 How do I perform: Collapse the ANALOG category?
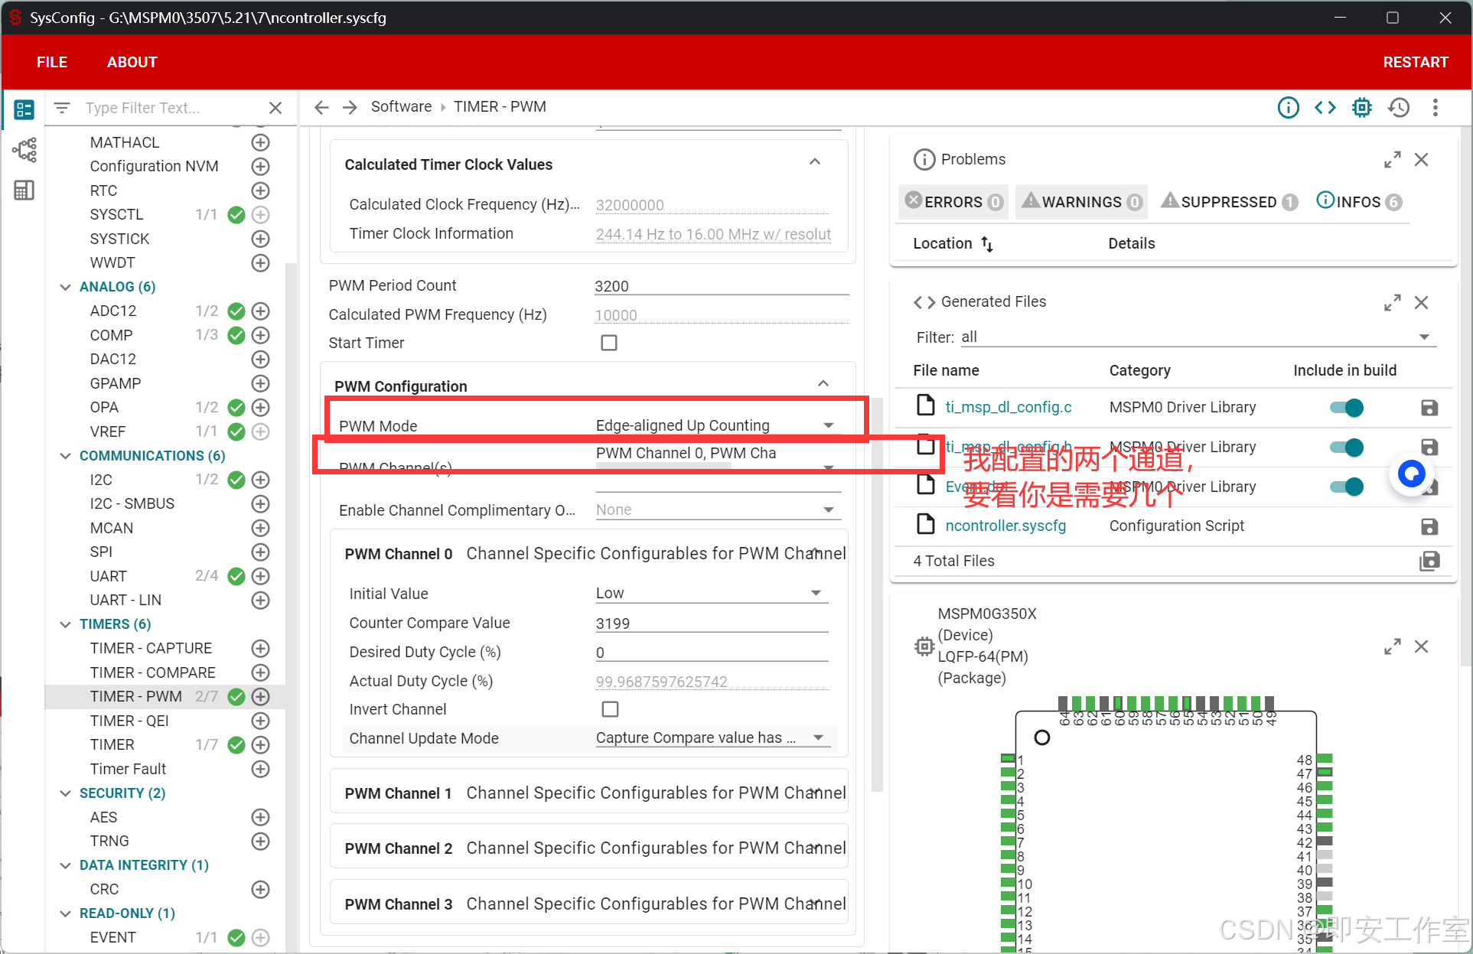pos(66,287)
